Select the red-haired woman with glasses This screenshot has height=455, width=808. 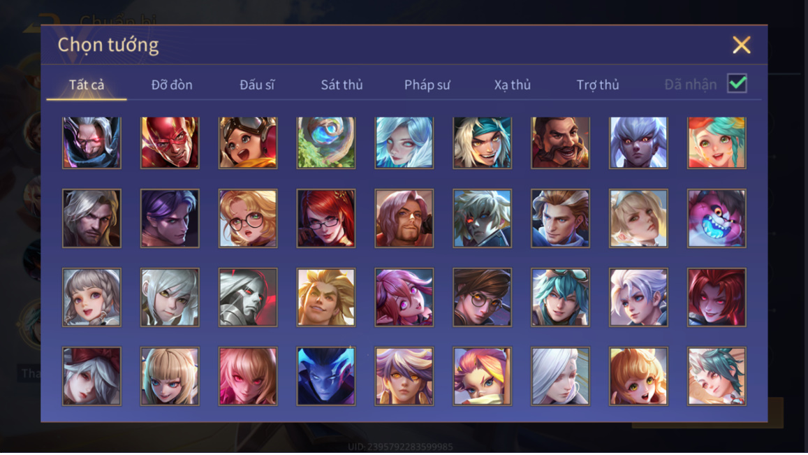click(325, 218)
